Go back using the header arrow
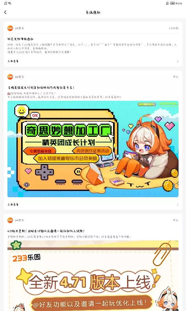The height and width of the screenshot is (311, 186). point(5,12)
